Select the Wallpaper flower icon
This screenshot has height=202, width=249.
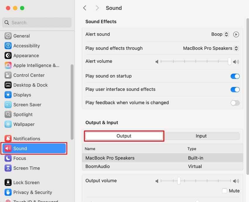[8, 124]
